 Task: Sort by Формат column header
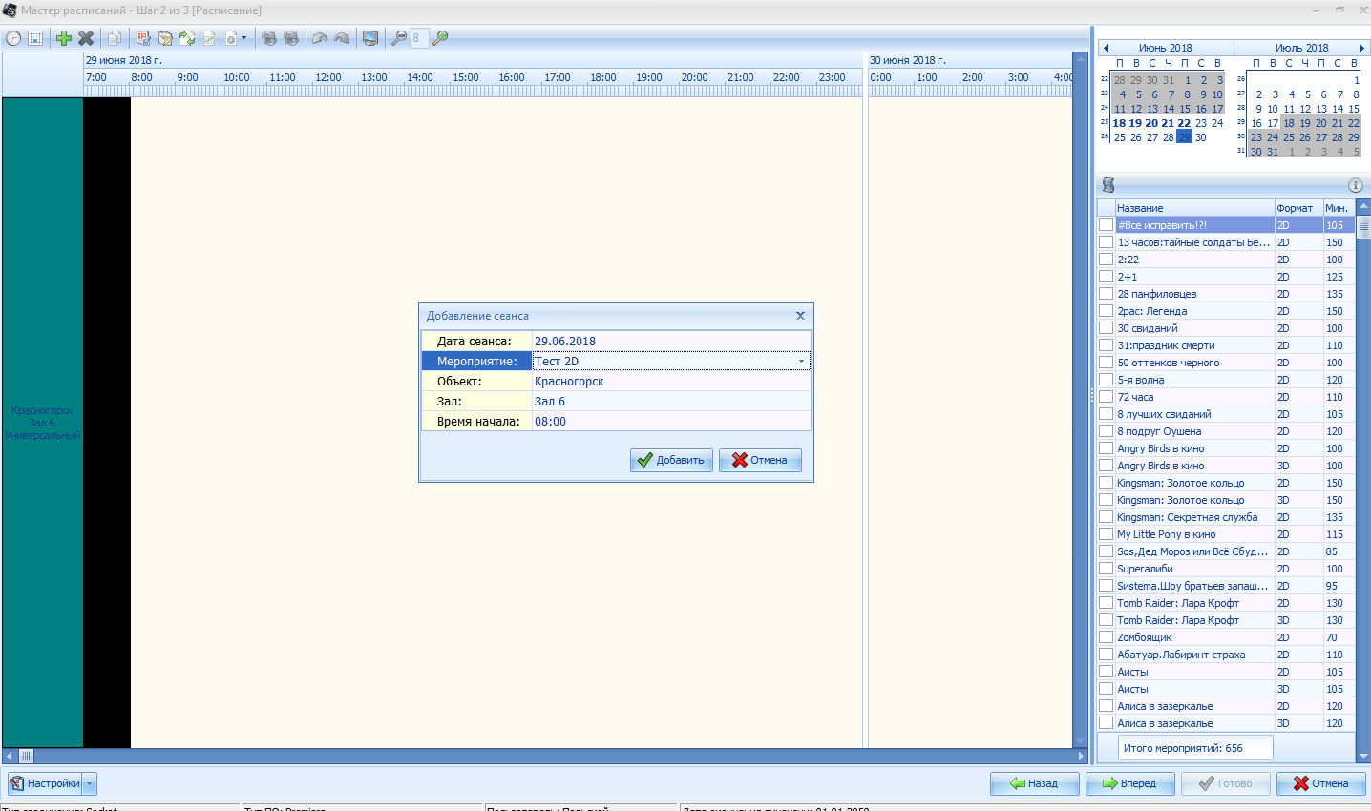pyautogui.click(x=1298, y=208)
